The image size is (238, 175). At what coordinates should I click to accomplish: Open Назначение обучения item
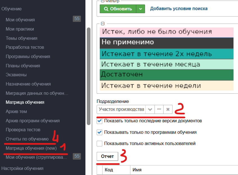click(x=28, y=84)
